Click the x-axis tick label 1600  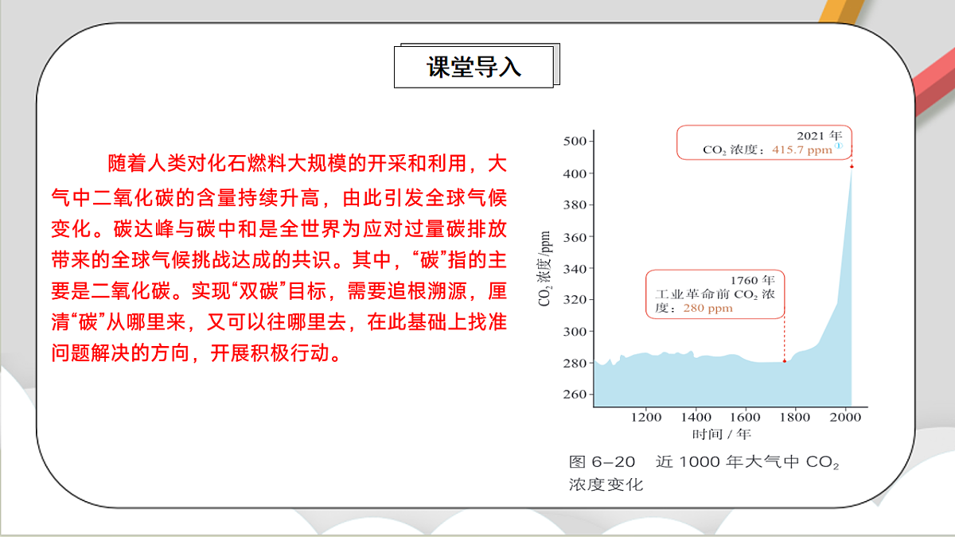pos(746,417)
